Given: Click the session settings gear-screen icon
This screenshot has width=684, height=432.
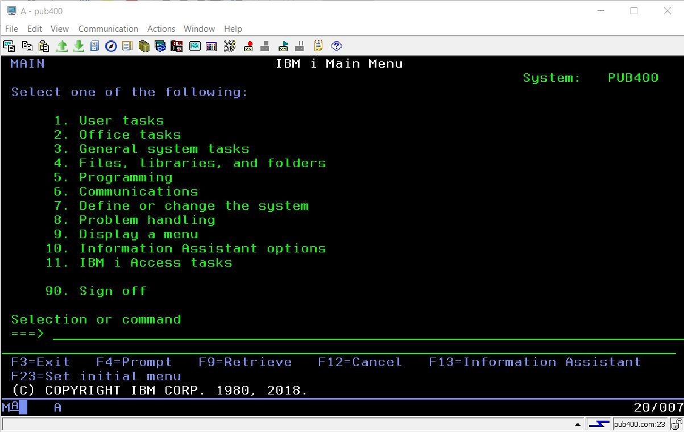Looking at the screenshot, I should pos(160,46).
